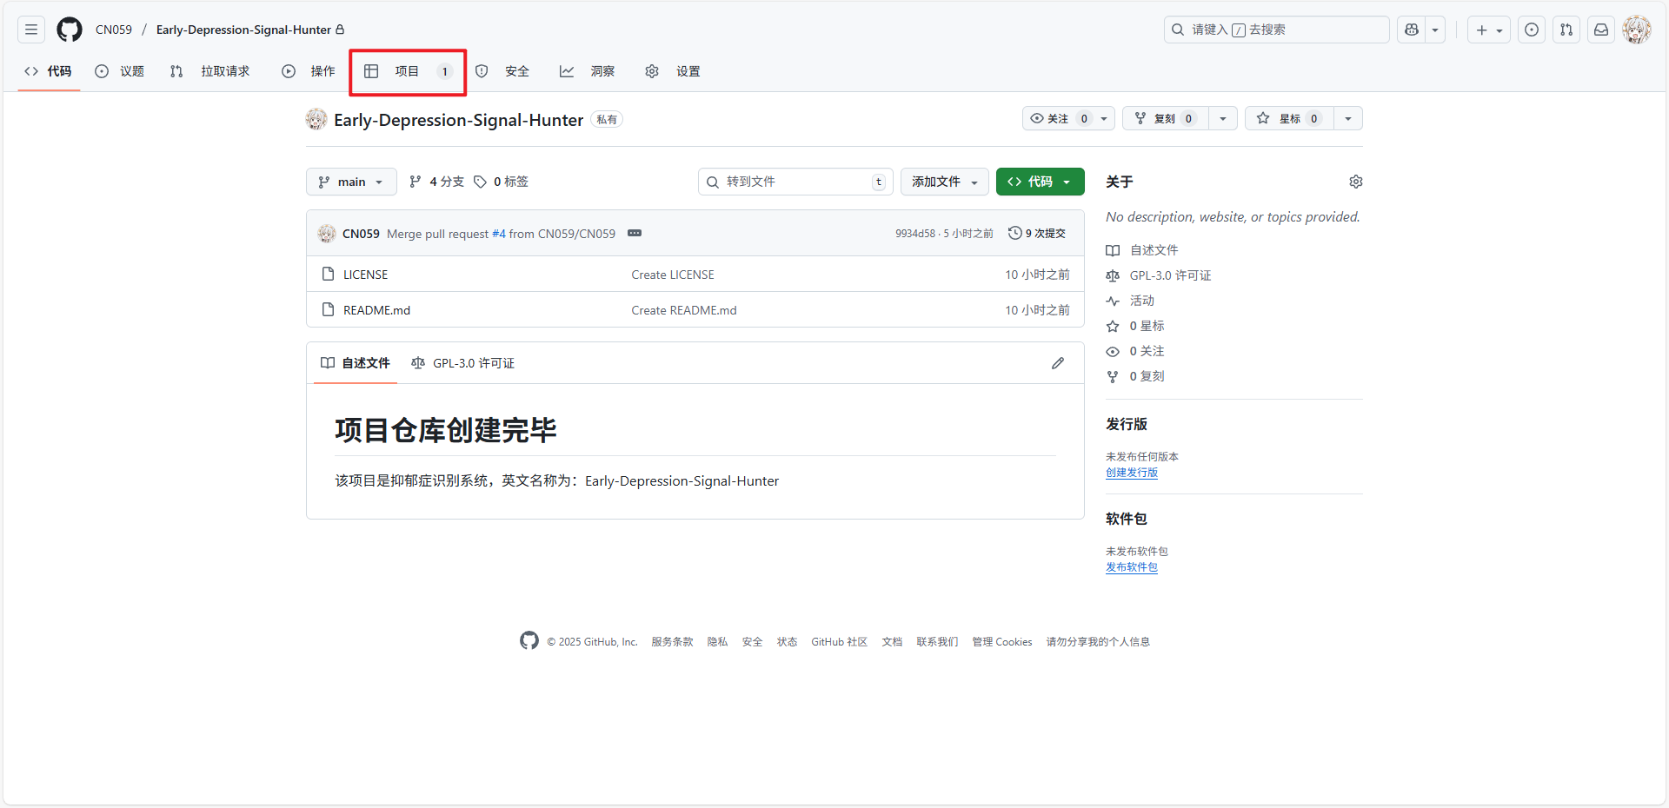The width and height of the screenshot is (1669, 808).
Task: Open the hamburger navigation menu
Action: [31, 30]
